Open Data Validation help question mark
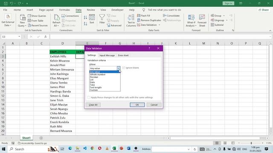 149,48
